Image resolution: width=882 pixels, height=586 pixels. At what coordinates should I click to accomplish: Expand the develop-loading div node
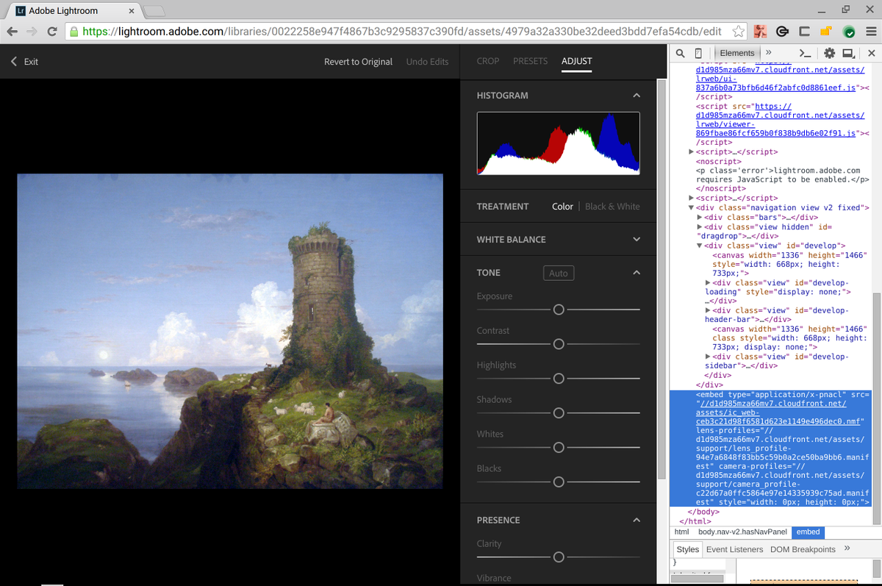coord(708,282)
